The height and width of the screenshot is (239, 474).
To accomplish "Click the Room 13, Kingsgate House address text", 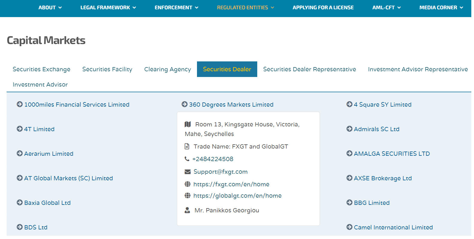I will pyautogui.click(x=242, y=129).
